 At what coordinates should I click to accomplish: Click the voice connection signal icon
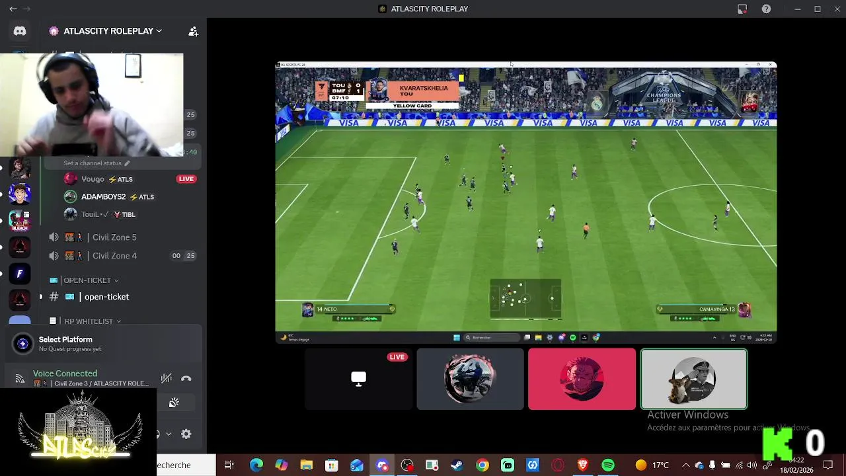20,379
